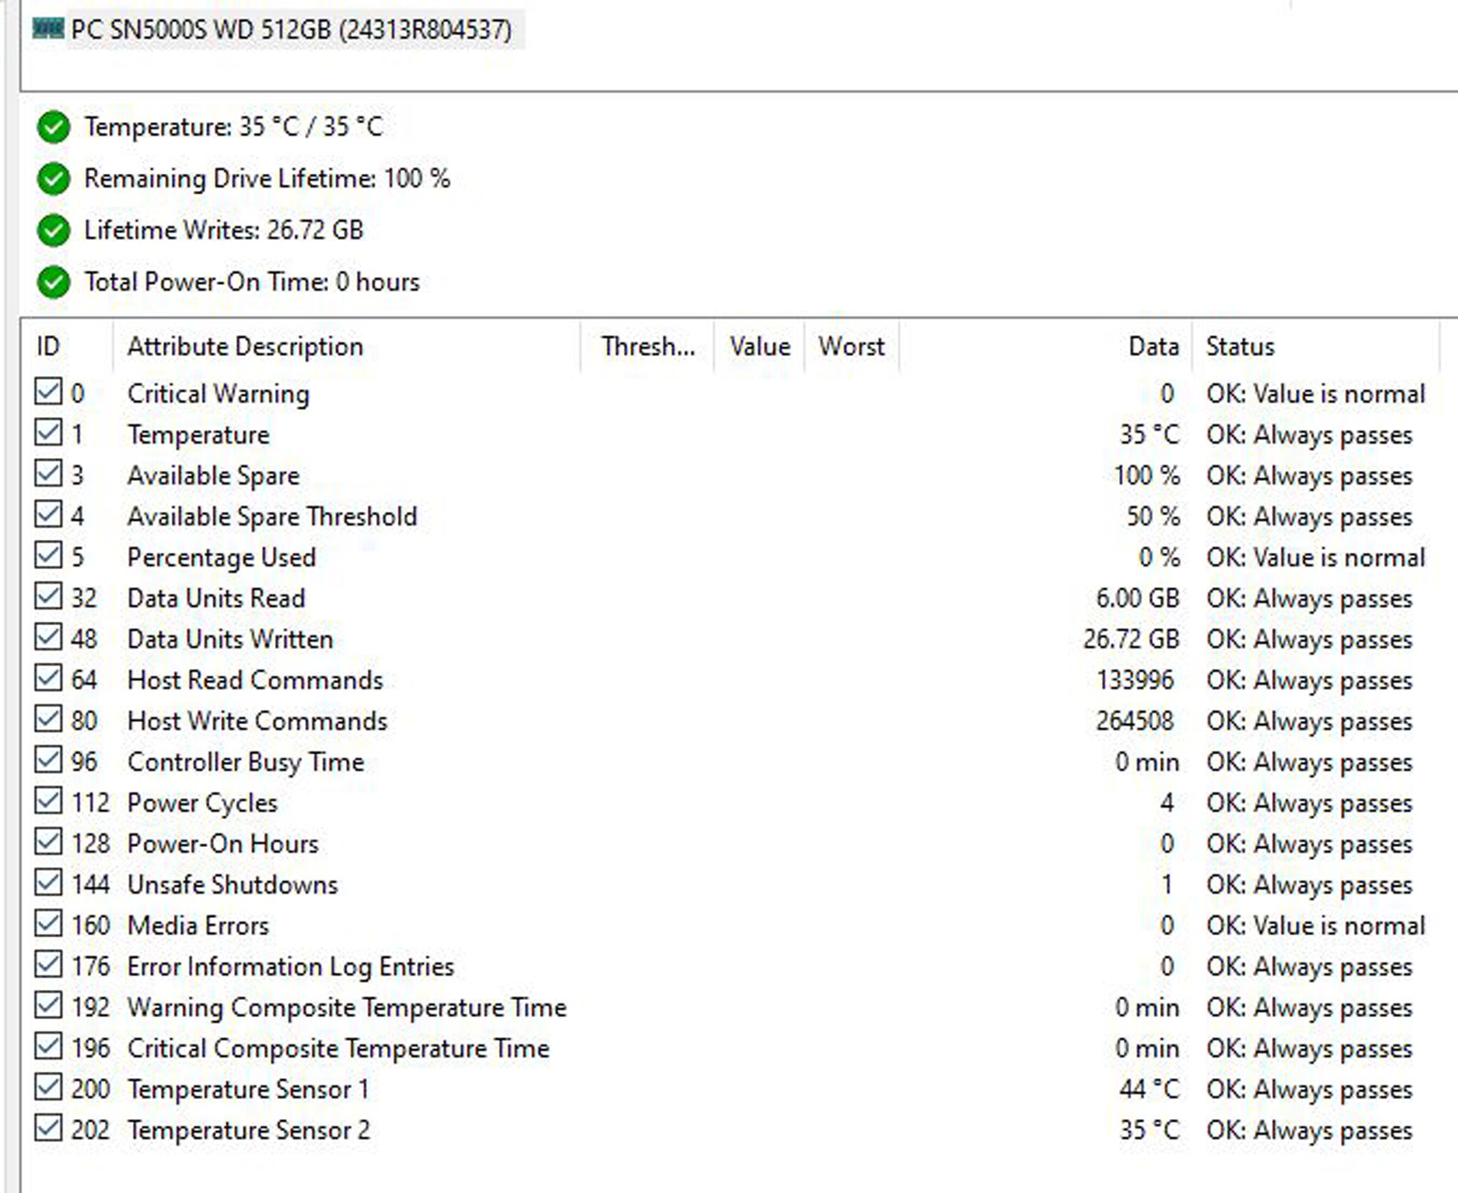The image size is (1458, 1193).
Task: Uncheck the Power-On Hours checkbox
Action: pyautogui.click(x=48, y=843)
